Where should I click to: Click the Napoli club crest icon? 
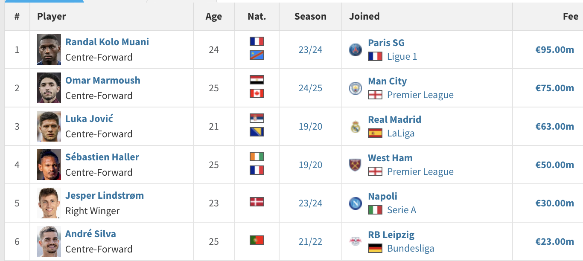point(355,203)
